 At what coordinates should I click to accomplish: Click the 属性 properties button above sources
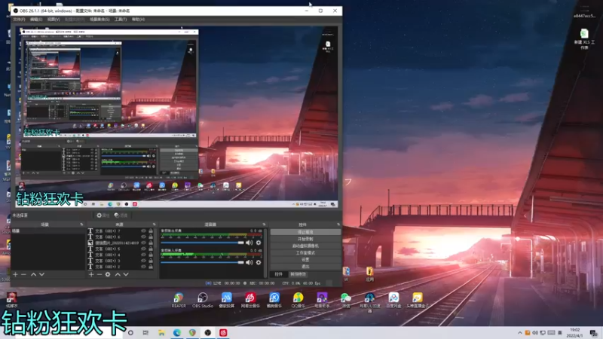pyautogui.click(x=103, y=215)
